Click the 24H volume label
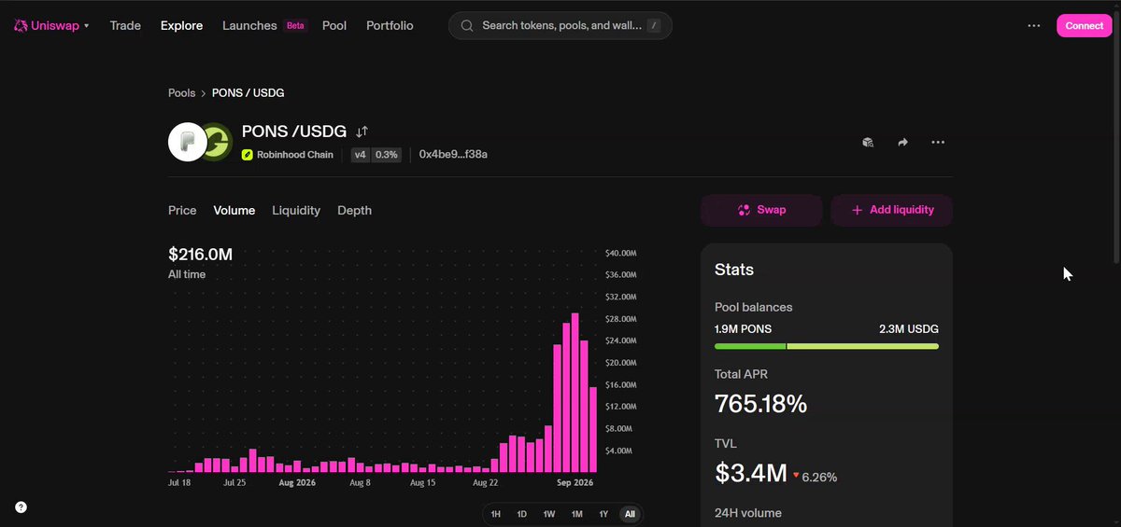 pos(748,513)
